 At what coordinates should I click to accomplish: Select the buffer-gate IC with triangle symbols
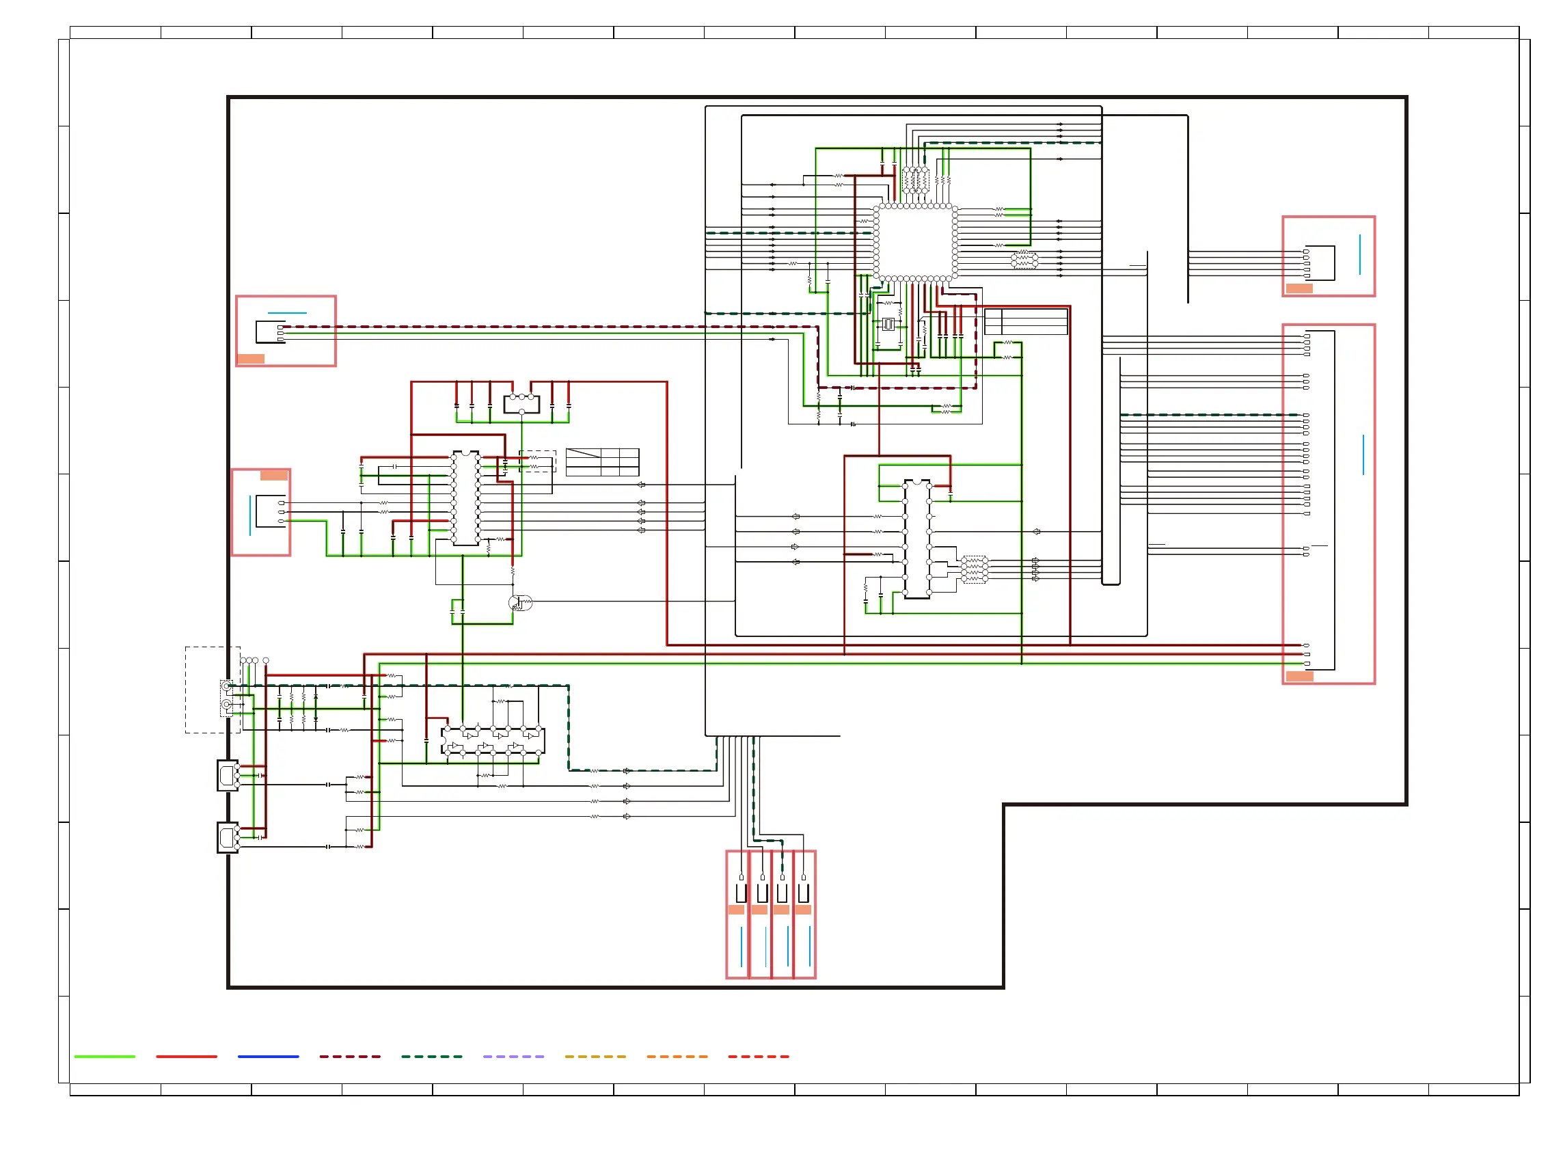(493, 742)
